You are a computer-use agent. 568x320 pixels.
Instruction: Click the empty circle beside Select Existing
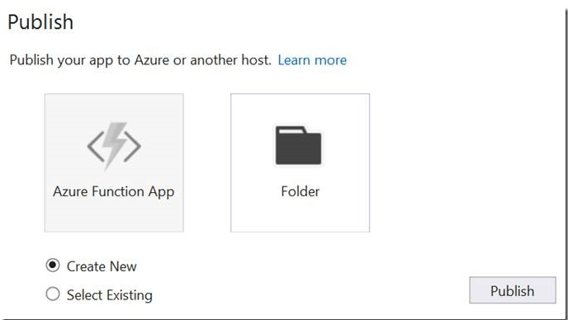tap(53, 294)
